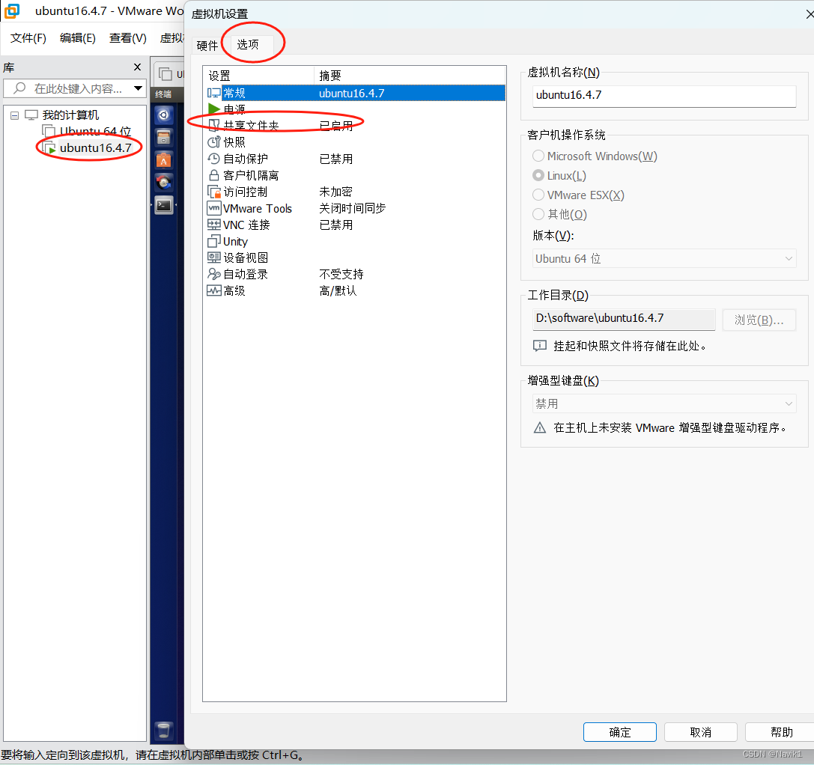Switch to the Options (选项) tab
Viewport: 814px width, 765px height.
[x=248, y=45]
